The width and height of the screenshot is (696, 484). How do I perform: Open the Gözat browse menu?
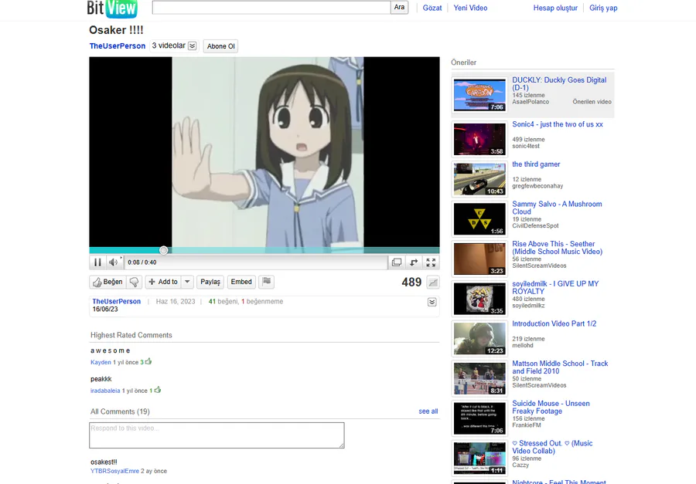point(432,8)
